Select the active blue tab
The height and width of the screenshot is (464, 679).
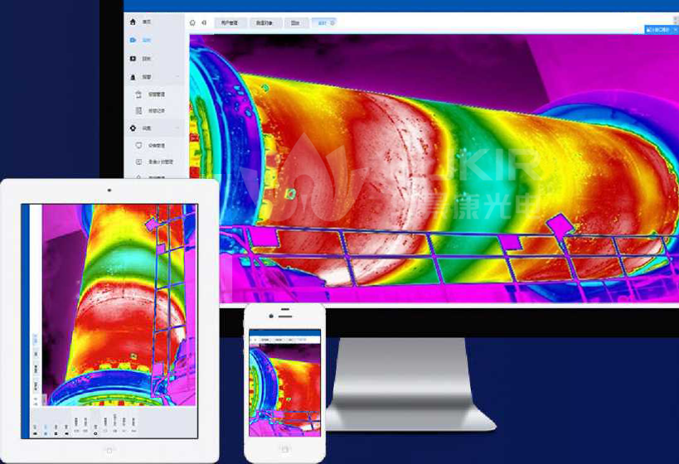pyautogui.click(x=323, y=23)
